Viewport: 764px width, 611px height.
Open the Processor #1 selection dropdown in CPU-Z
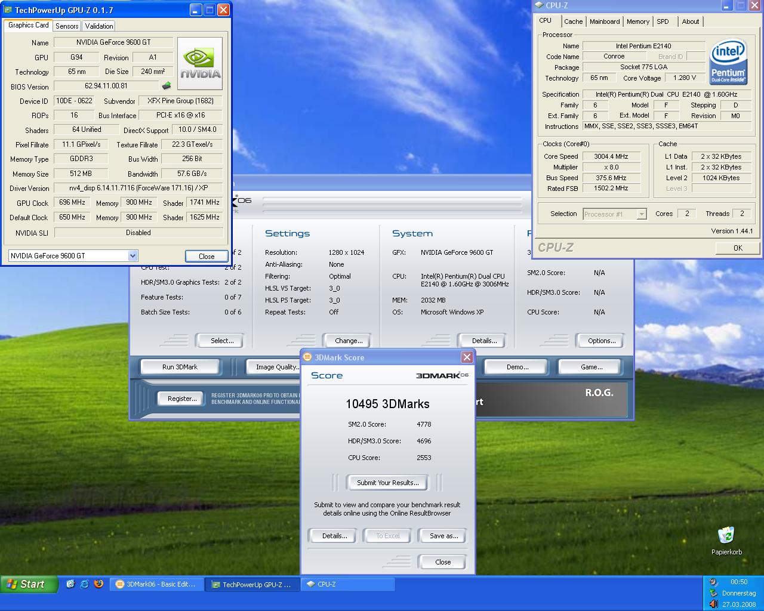click(642, 214)
